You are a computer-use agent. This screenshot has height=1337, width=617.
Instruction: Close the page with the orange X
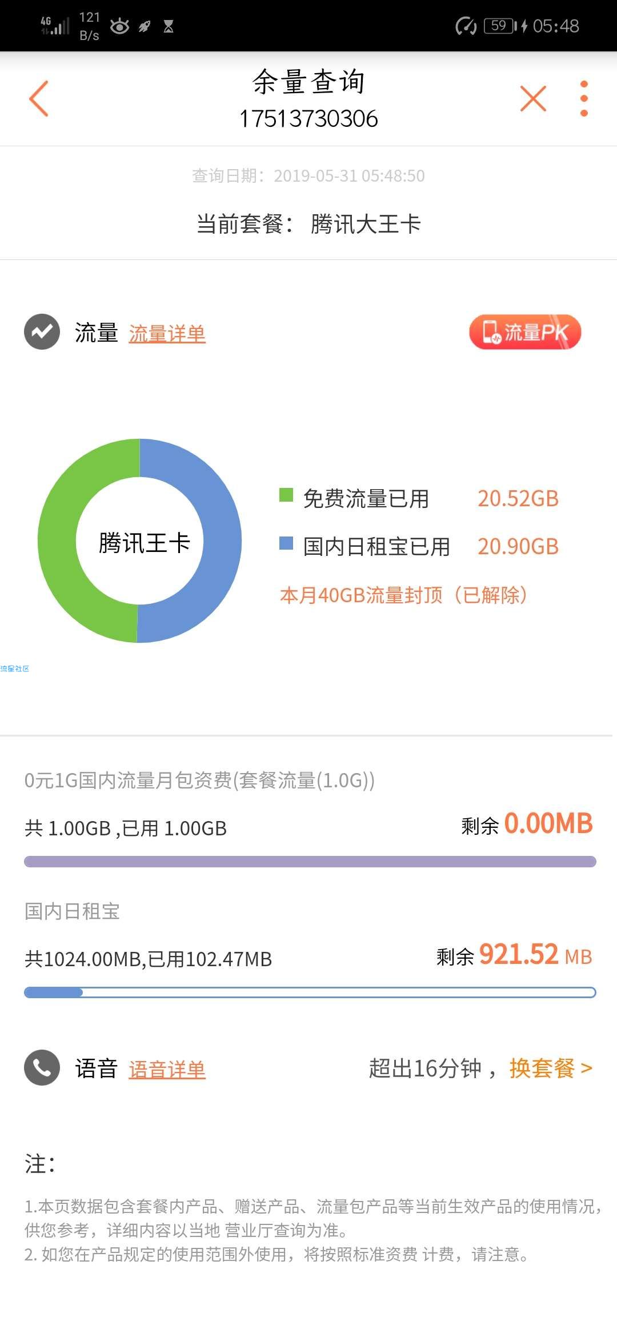click(x=533, y=98)
